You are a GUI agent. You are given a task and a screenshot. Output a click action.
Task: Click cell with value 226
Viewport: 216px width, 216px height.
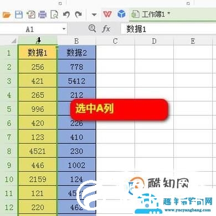pyautogui.click(x=76, y=124)
